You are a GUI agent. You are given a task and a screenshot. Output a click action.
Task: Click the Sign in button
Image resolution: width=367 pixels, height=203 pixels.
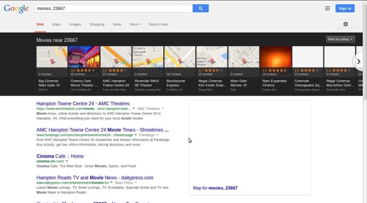(x=345, y=8)
